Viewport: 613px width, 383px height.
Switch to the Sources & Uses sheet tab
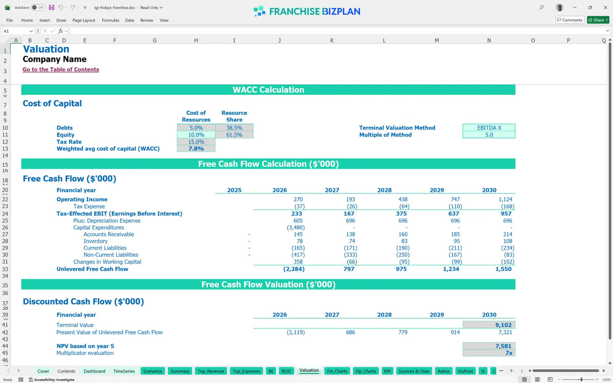[414, 371]
